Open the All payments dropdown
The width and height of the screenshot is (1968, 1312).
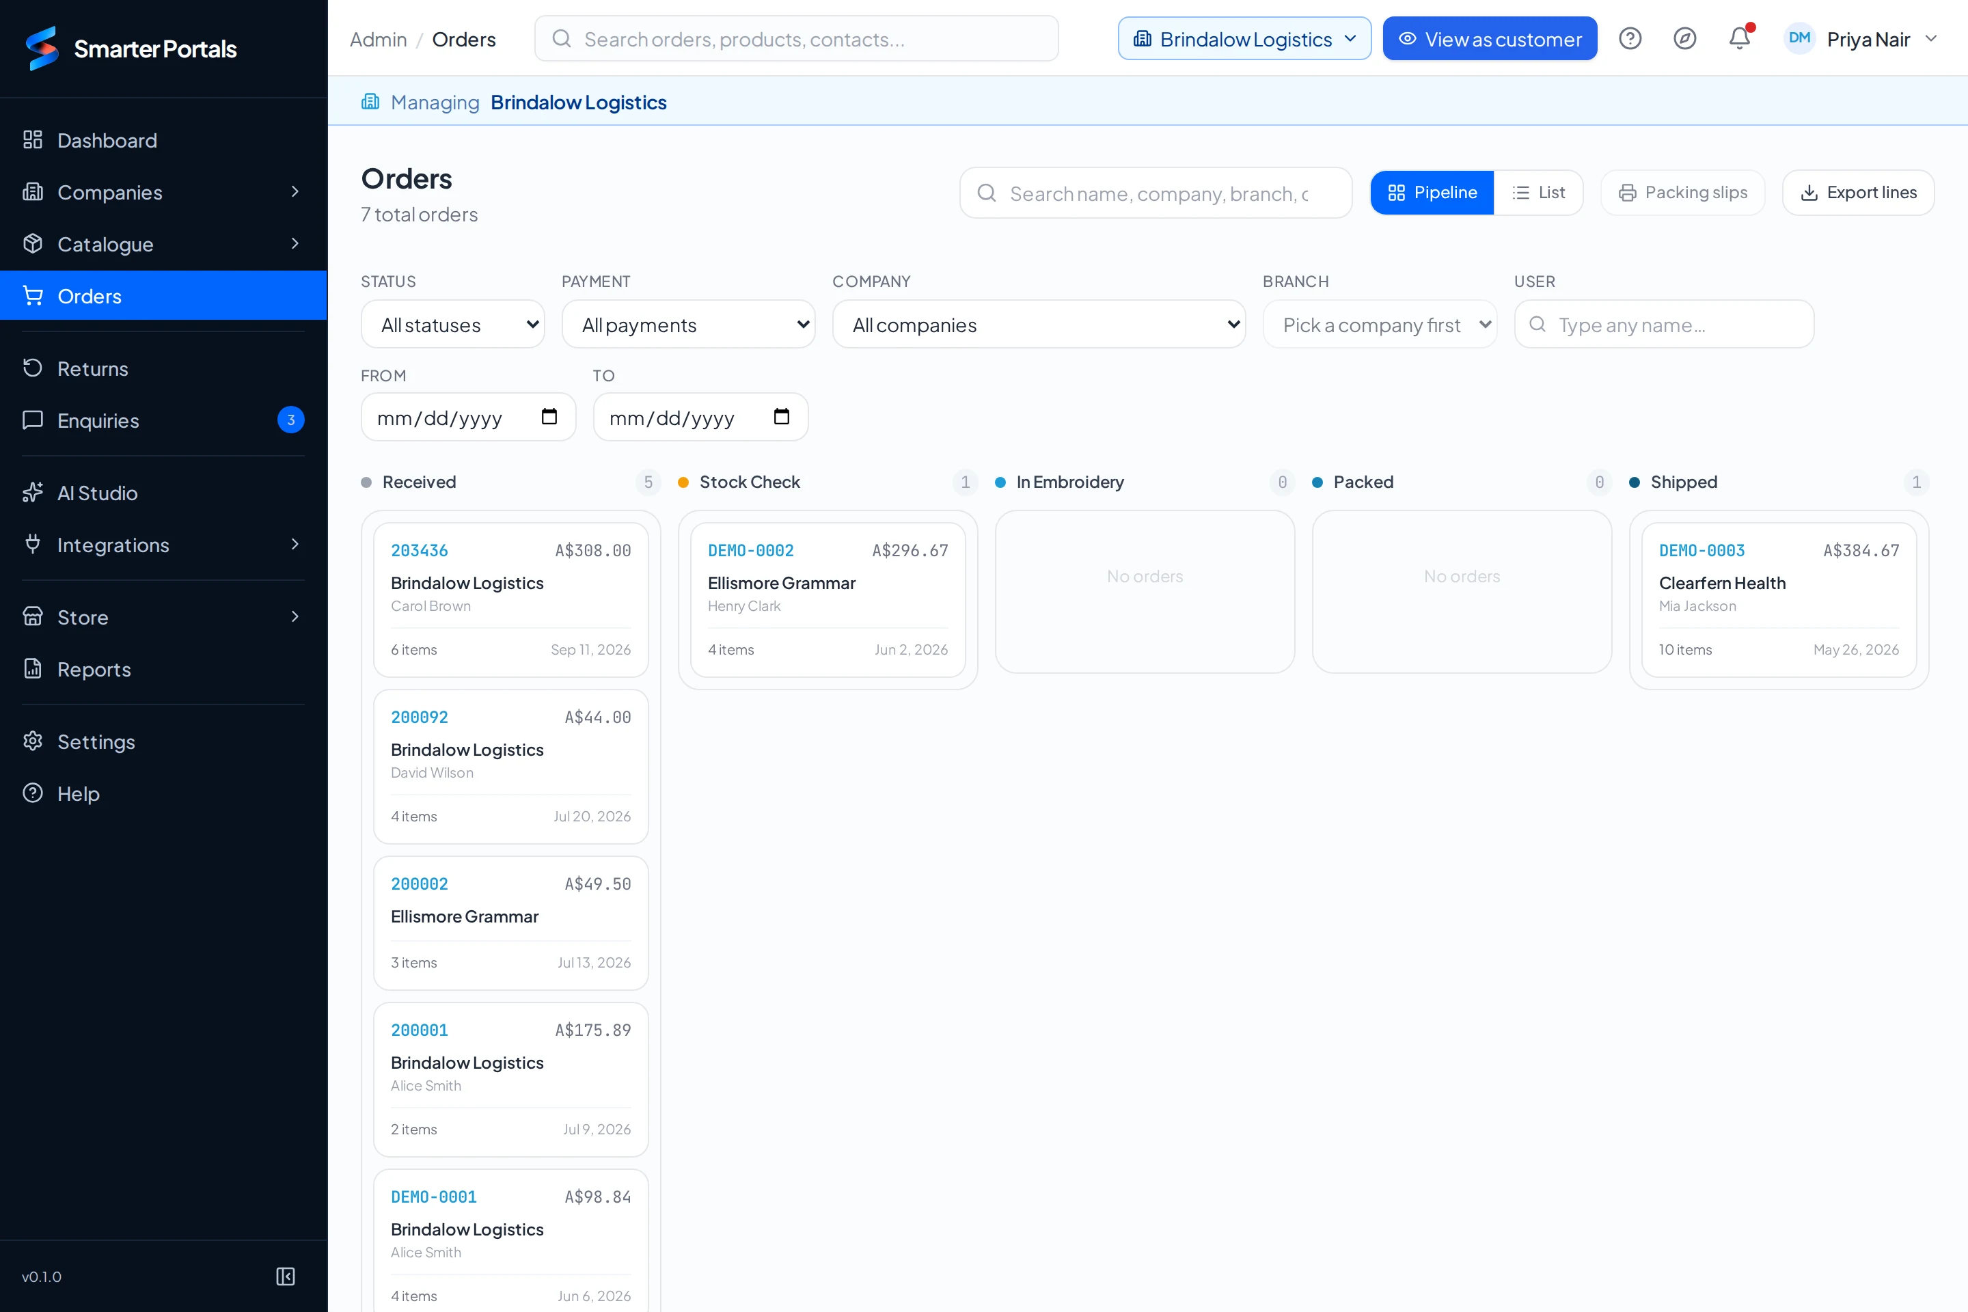pos(688,325)
